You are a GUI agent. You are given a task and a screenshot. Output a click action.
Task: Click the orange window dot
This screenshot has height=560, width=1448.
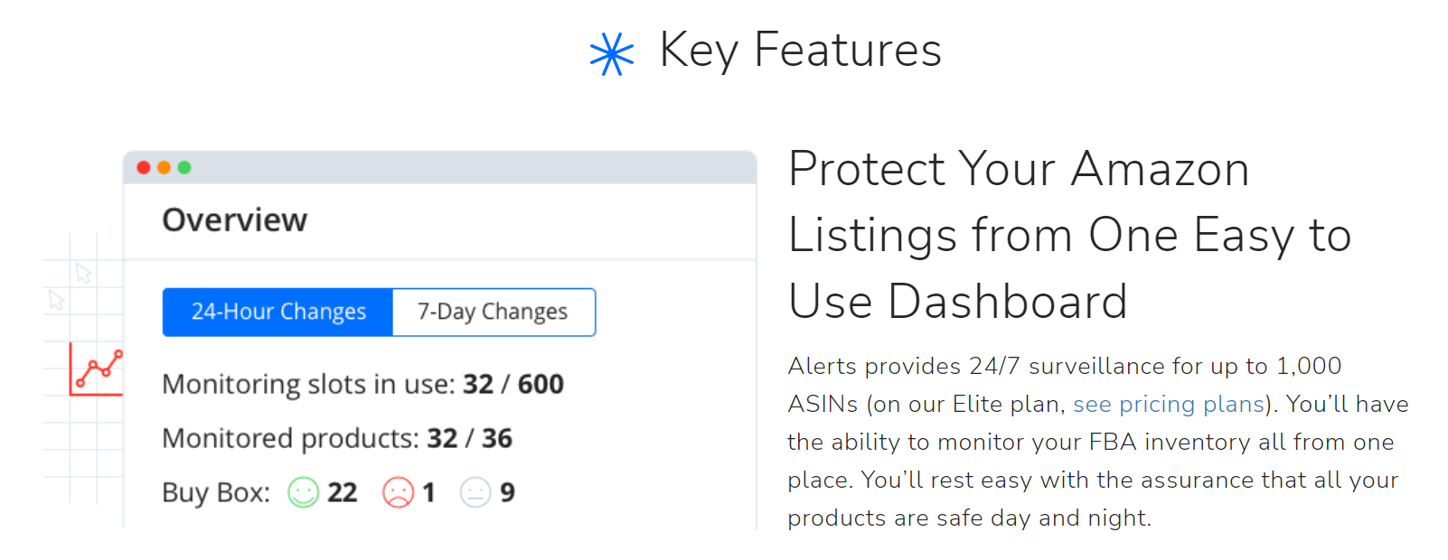pos(164,167)
